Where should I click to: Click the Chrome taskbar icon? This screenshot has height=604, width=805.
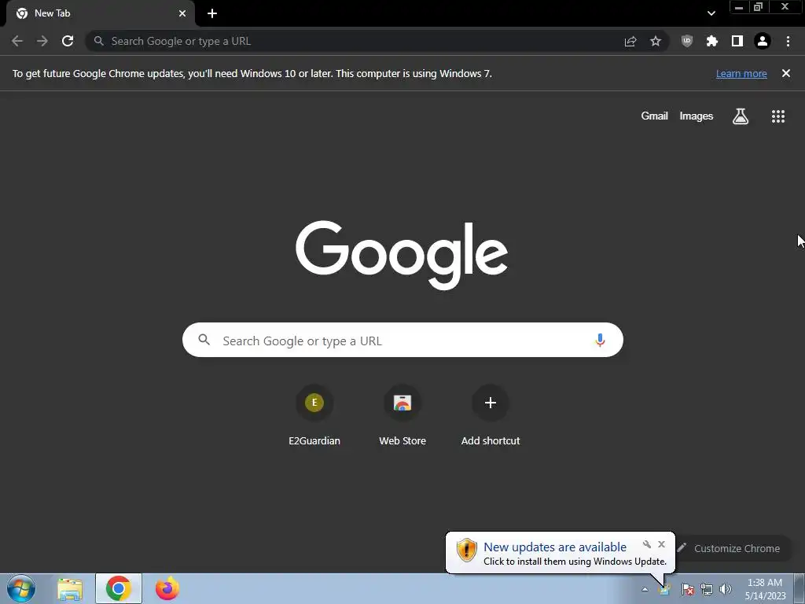[119, 588]
